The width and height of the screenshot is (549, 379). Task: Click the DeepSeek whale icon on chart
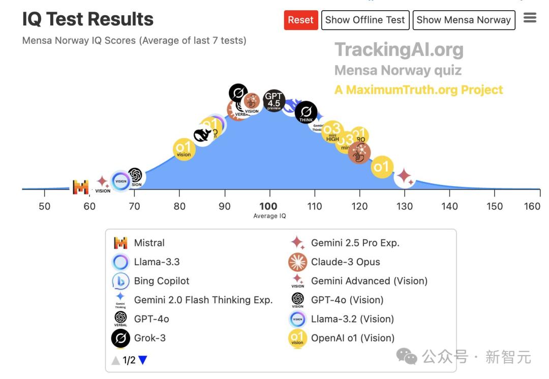click(x=202, y=135)
